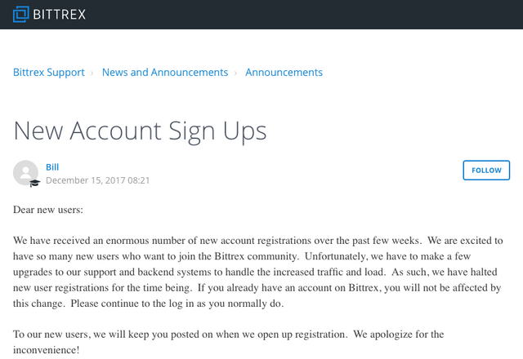Click the December 15, 2017 timestamp

(x=97, y=180)
